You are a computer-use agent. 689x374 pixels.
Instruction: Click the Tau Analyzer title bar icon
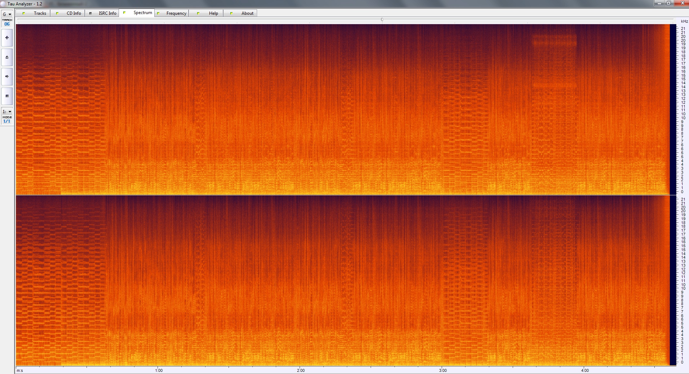[3, 4]
